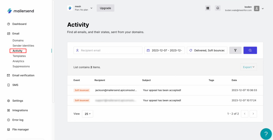The width and height of the screenshot is (273, 140).
Task: Open Suppressions in the sidebar
Action: [21, 66]
